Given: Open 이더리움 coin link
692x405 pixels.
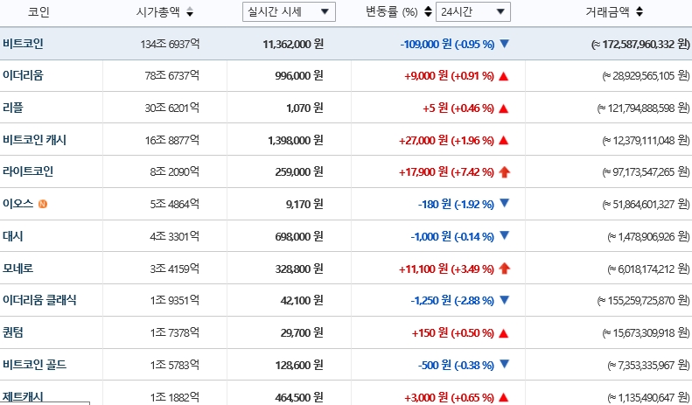Looking at the screenshot, I should pyautogui.click(x=23, y=75).
